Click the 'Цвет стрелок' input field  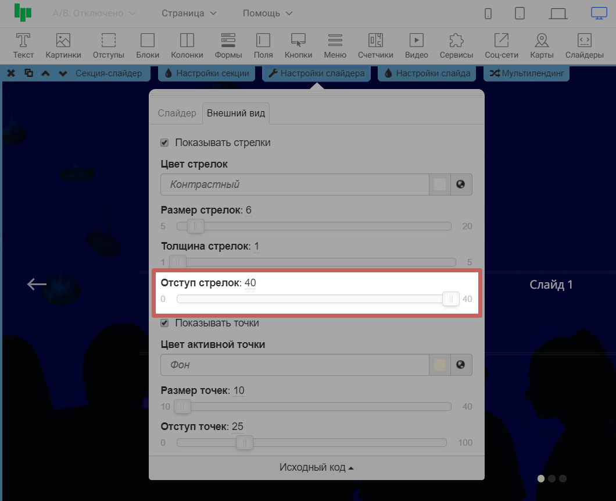294,184
